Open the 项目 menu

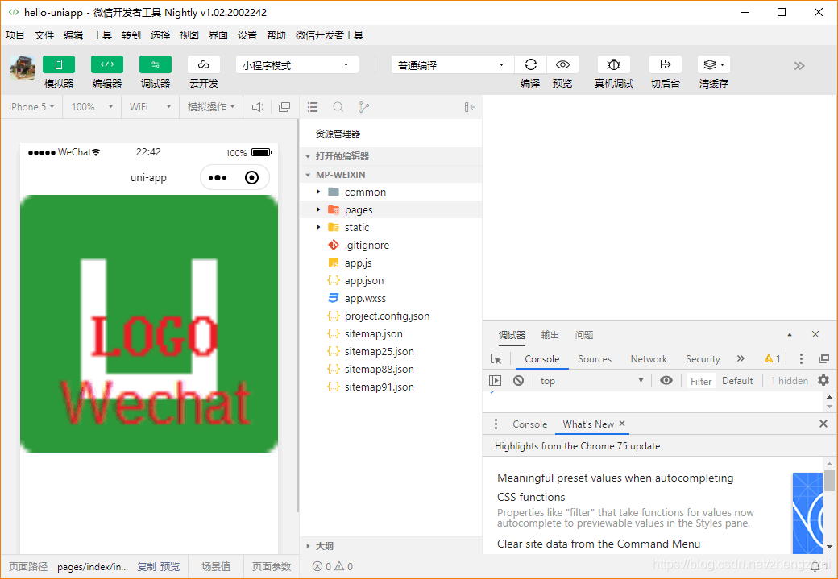pyautogui.click(x=15, y=35)
